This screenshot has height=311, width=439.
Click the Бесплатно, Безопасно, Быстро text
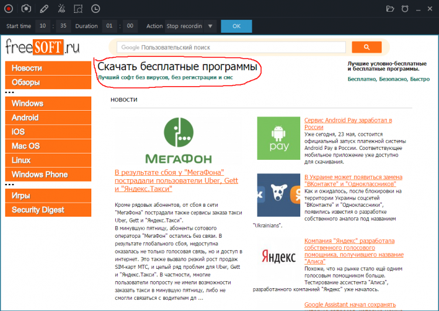(x=389, y=79)
